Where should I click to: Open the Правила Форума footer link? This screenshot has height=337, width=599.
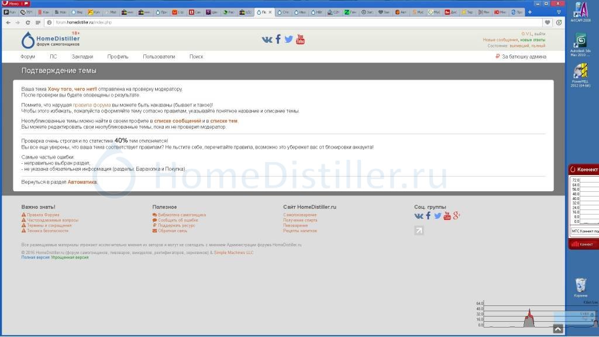(43, 215)
